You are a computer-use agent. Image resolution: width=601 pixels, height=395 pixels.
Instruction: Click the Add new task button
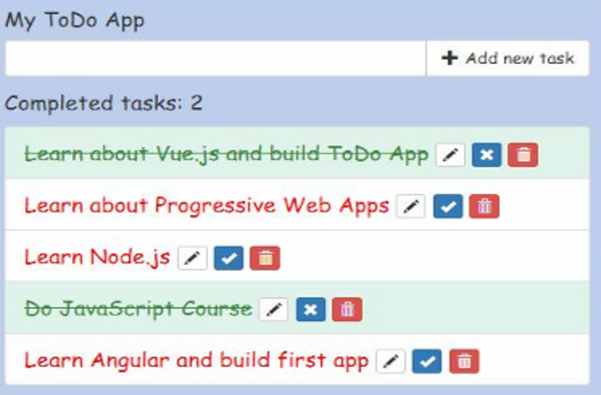click(x=508, y=58)
